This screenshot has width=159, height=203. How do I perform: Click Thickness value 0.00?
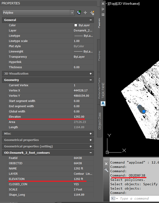(83, 67)
